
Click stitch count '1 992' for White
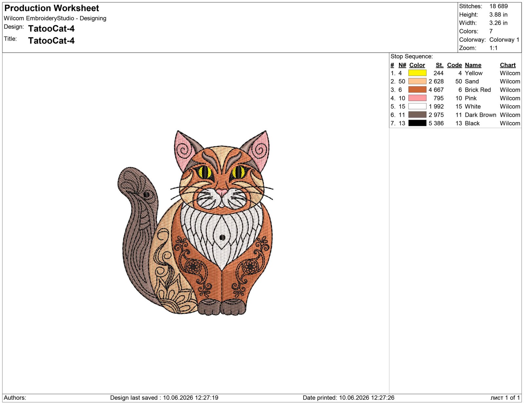click(436, 106)
